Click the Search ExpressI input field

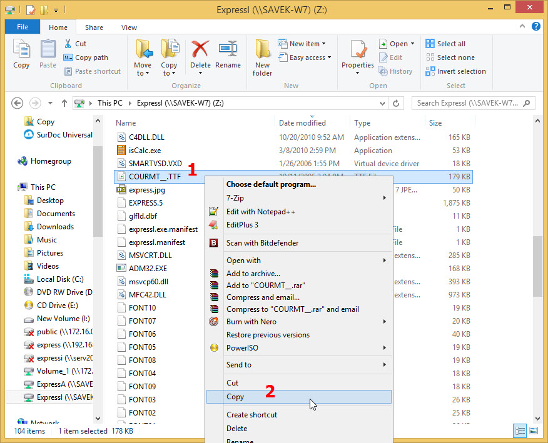(x=469, y=103)
